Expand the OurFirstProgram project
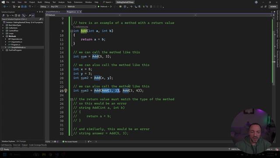The image size is (280, 158). pos(3,50)
